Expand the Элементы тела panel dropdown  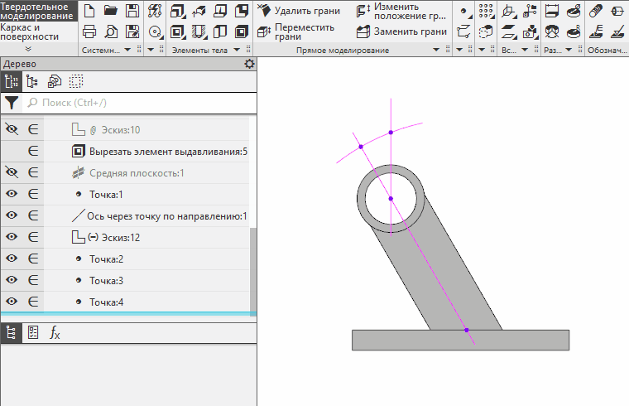point(242,51)
